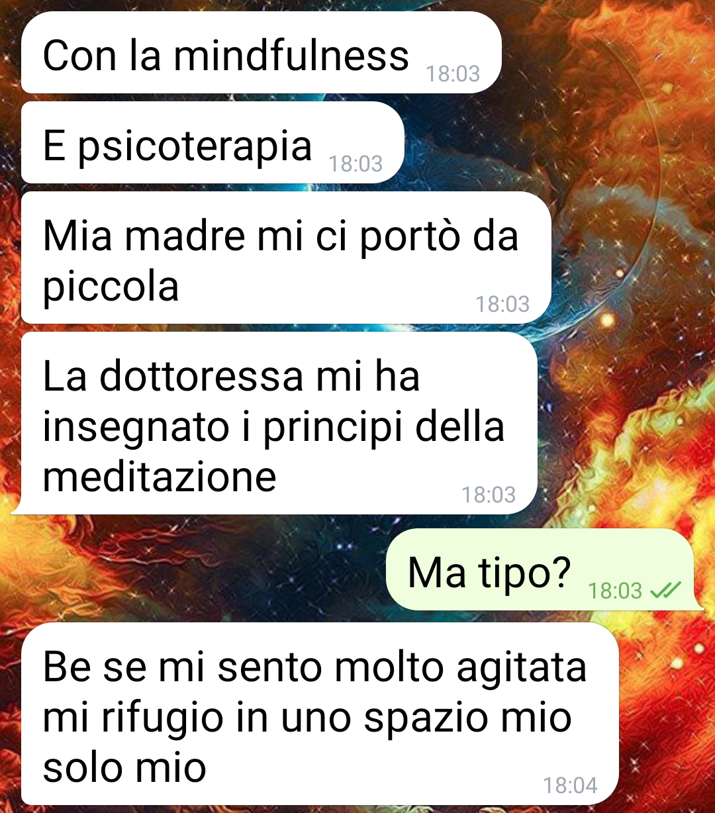
Task: Click the 18:03 timestamp beside "E psicoterapia"
Action: [x=356, y=164]
